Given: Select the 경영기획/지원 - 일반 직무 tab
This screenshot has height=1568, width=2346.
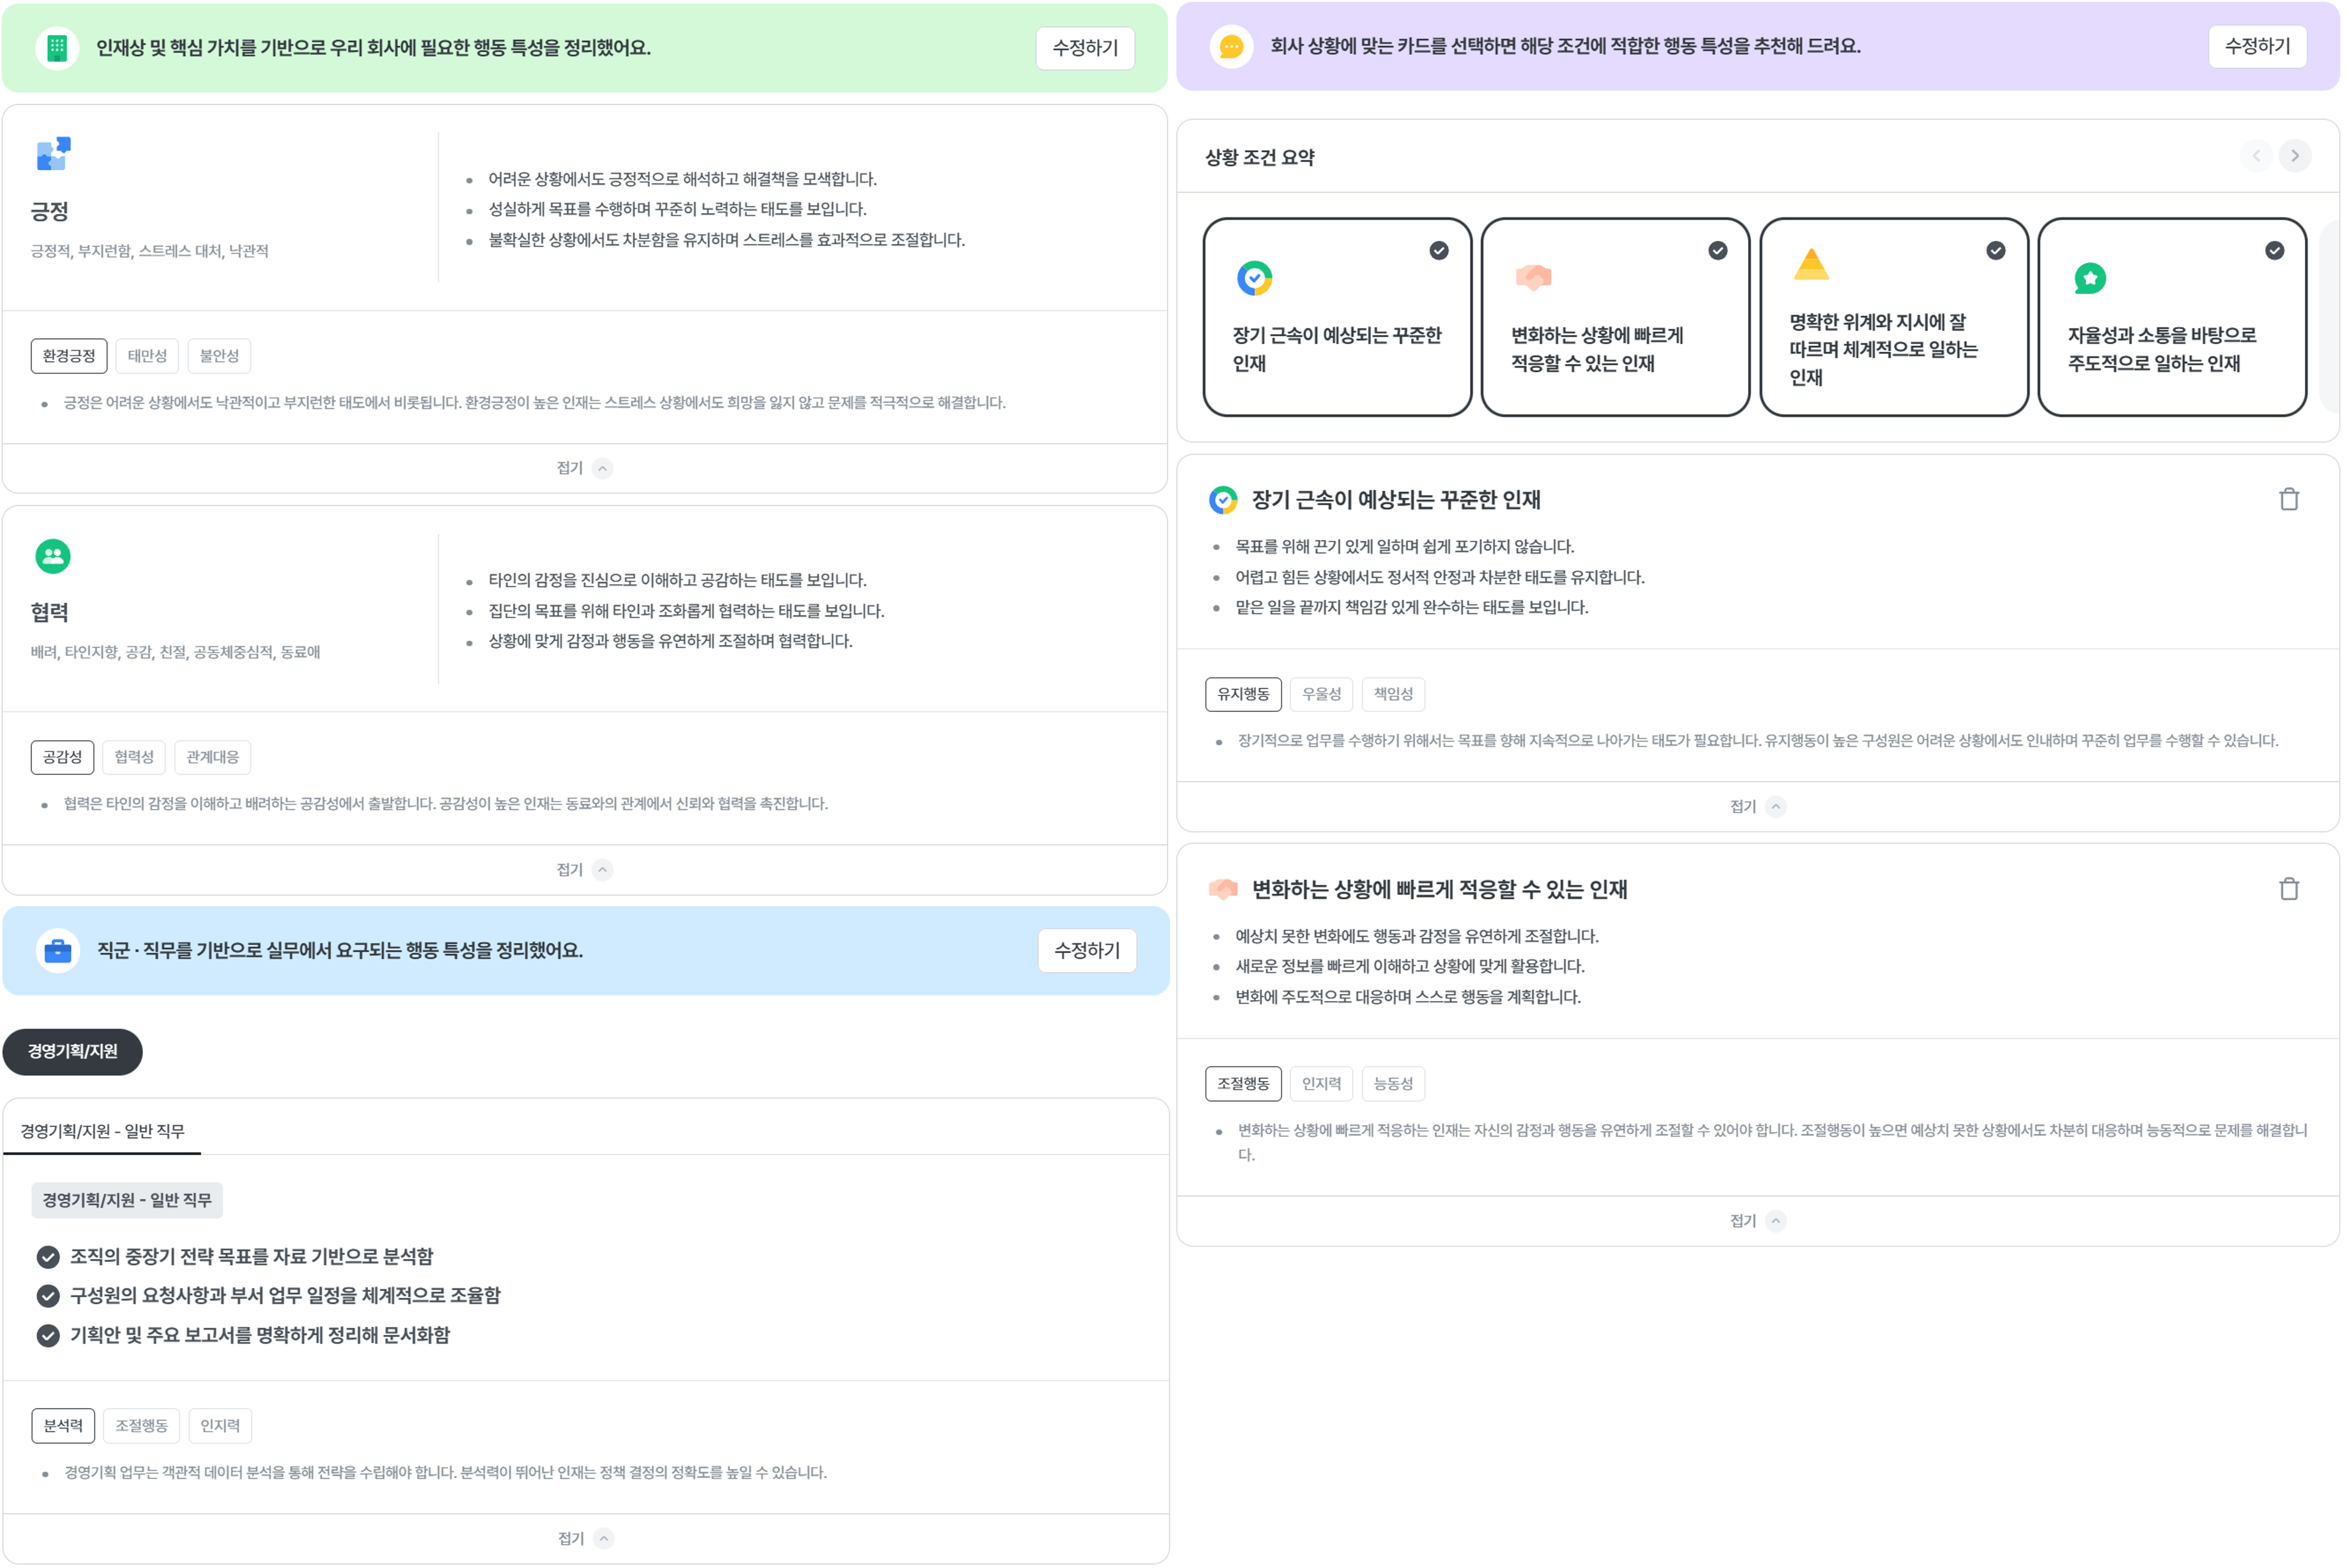Looking at the screenshot, I should pos(102,1131).
